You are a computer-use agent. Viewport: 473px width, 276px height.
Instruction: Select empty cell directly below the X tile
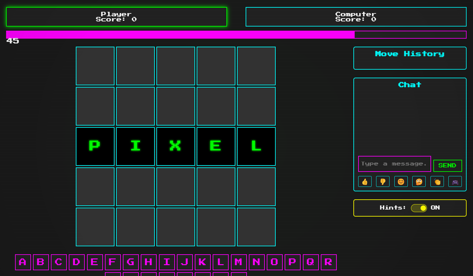coord(176,187)
